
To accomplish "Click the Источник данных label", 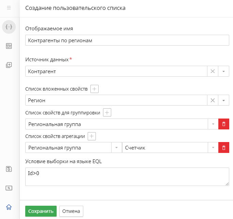I will pos(47,60).
